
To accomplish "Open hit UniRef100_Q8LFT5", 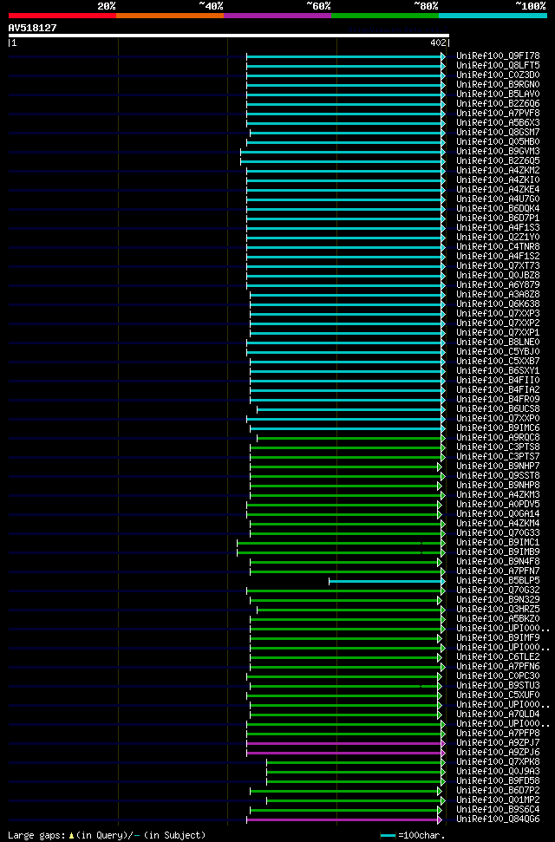I will click(498, 66).
